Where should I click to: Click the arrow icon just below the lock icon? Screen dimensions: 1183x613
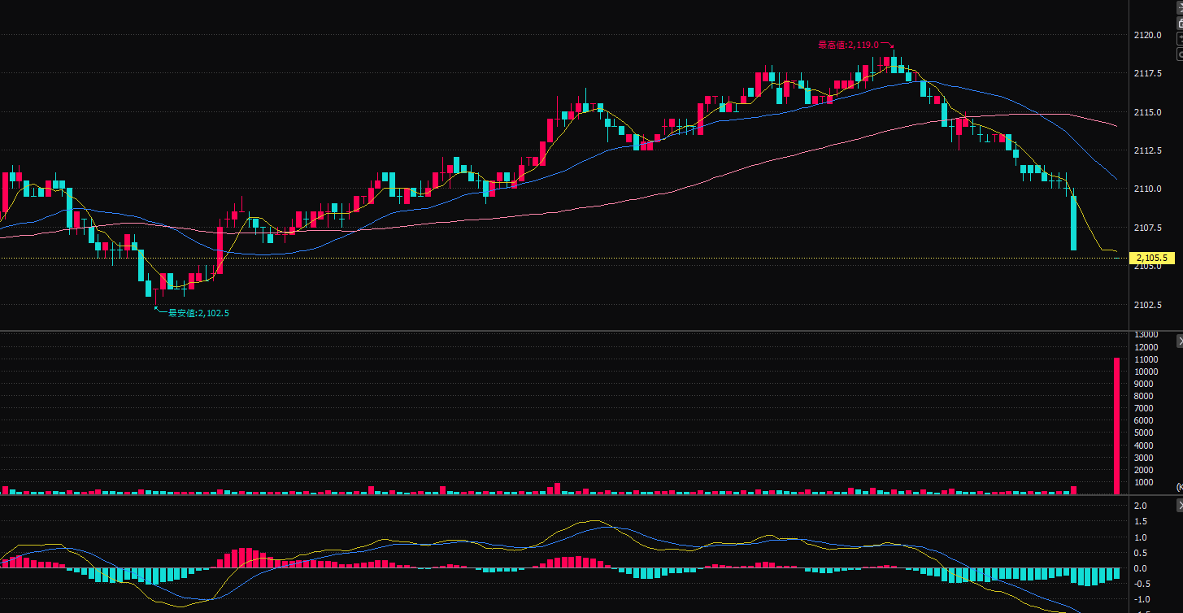(1180, 38)
